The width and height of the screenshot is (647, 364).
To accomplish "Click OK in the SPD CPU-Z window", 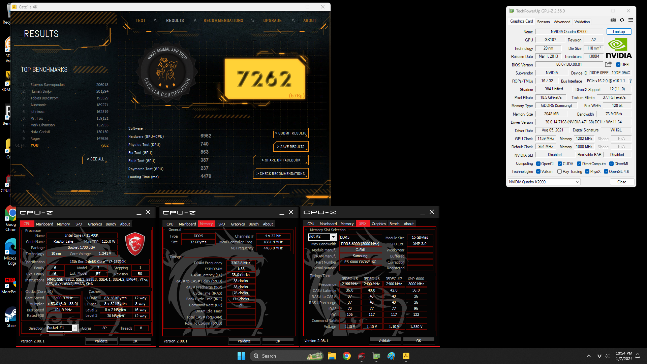I will tap(419, 341).
